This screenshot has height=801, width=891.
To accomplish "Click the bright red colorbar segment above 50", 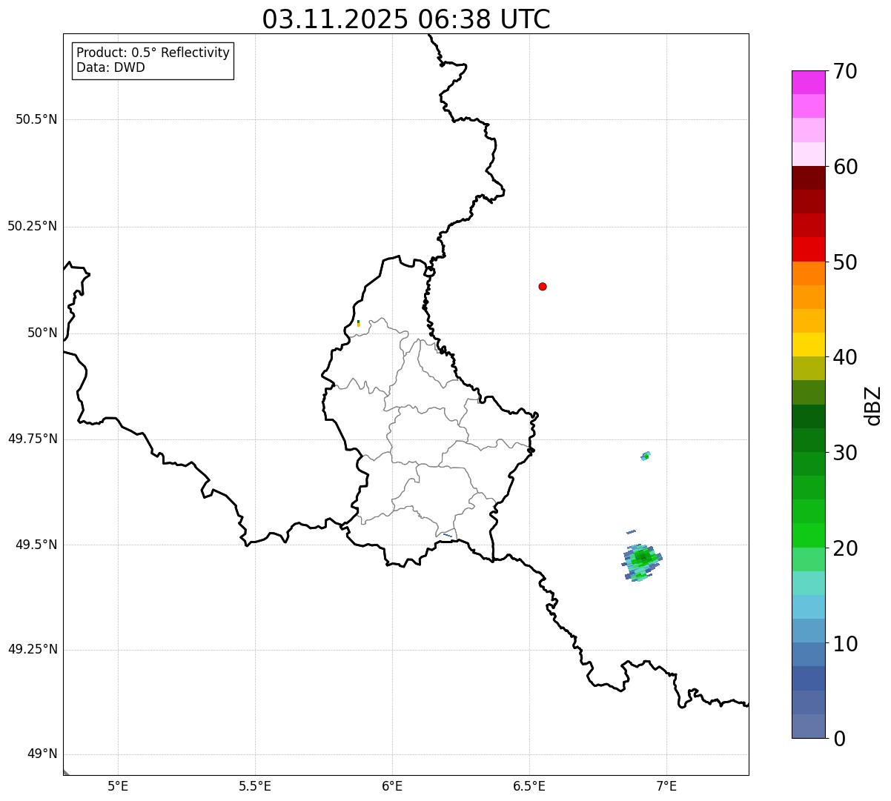I will (x=808, y=249).
